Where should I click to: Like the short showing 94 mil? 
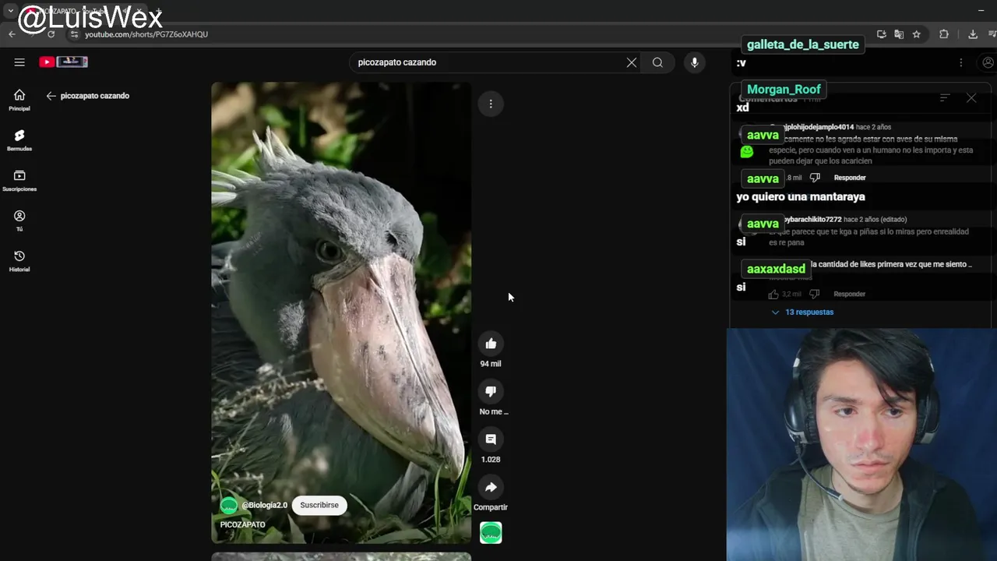click(491, 344)
